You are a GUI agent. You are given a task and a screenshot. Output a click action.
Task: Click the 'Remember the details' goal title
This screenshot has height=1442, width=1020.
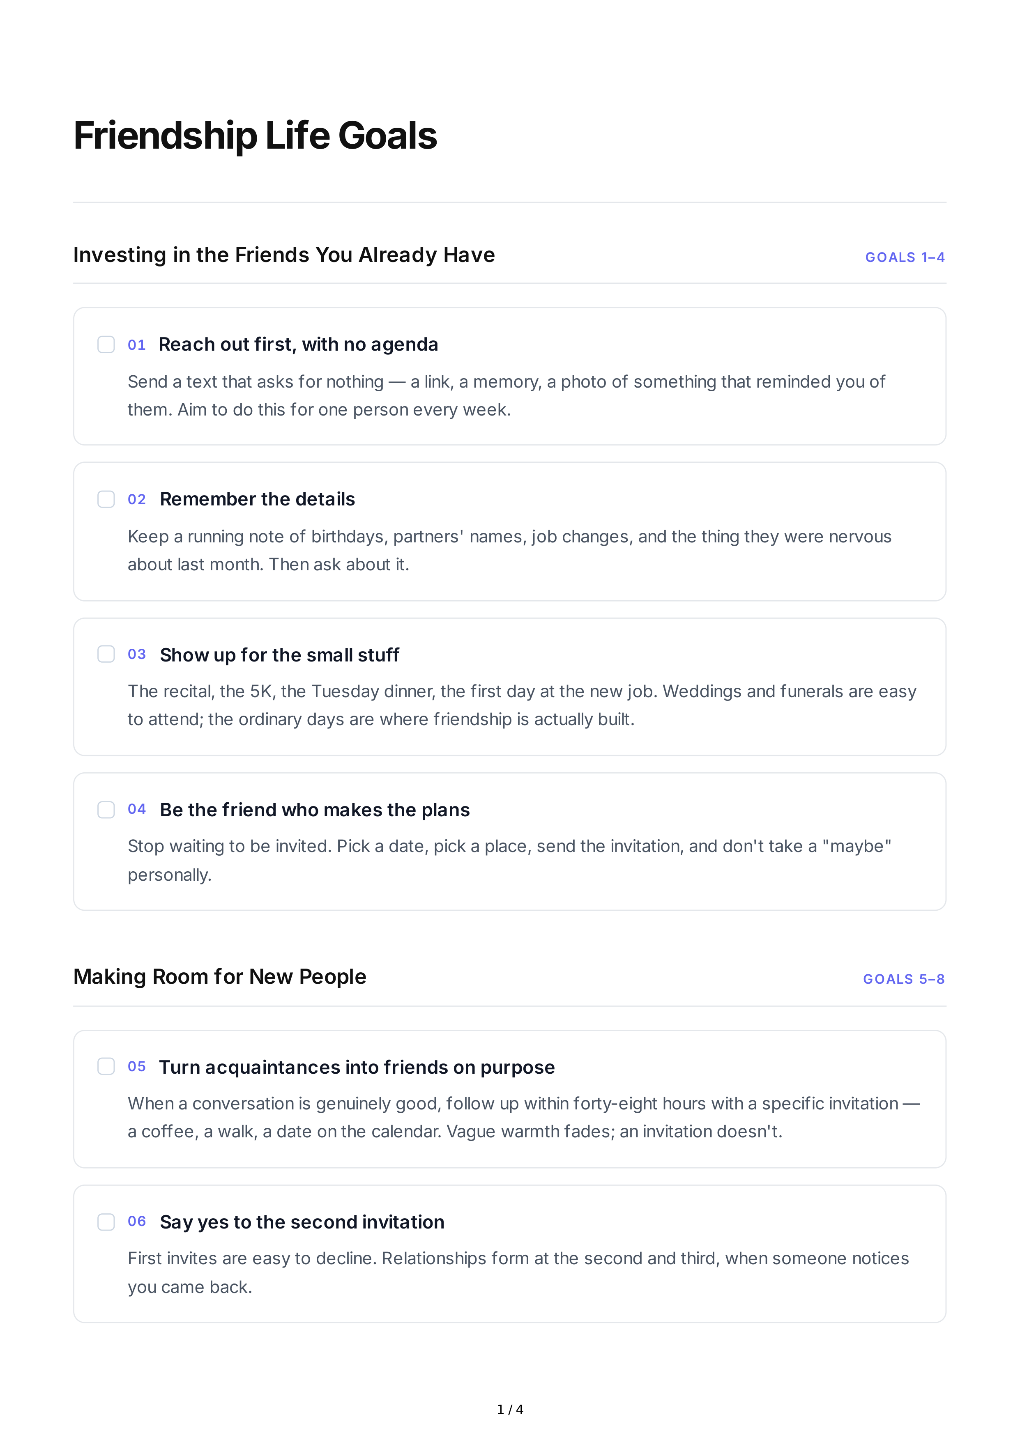(258, 499)
